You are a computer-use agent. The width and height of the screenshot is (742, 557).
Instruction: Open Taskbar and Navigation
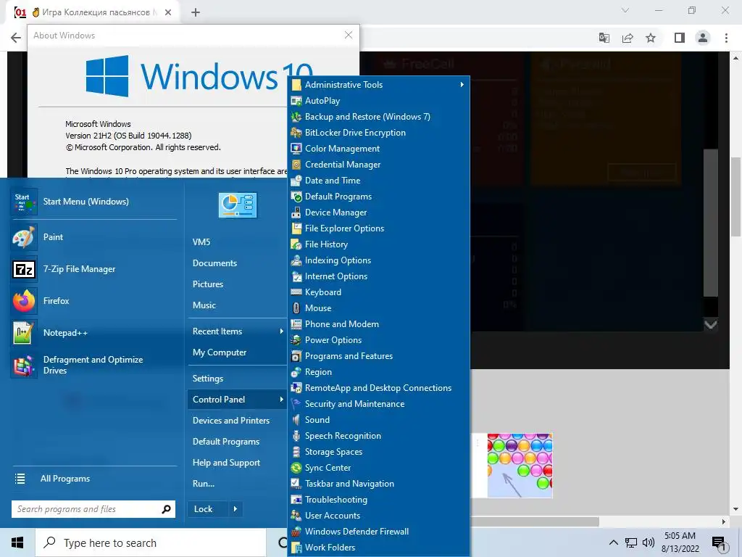(378, 484)
